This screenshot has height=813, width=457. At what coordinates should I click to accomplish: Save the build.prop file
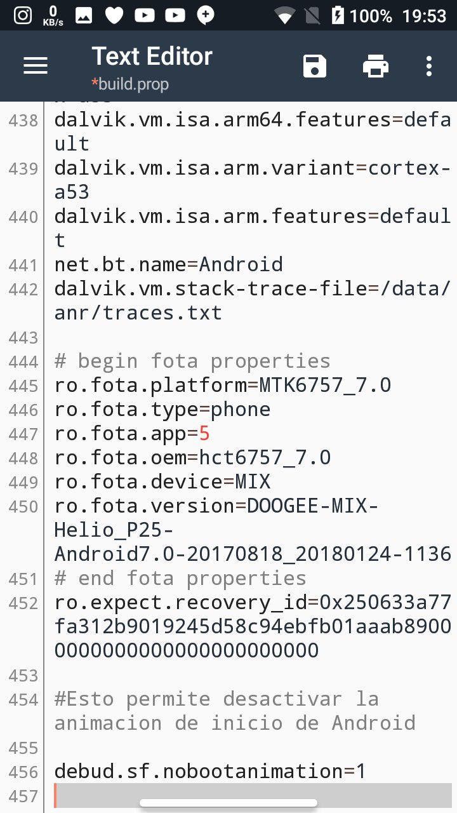coord(315,66)
